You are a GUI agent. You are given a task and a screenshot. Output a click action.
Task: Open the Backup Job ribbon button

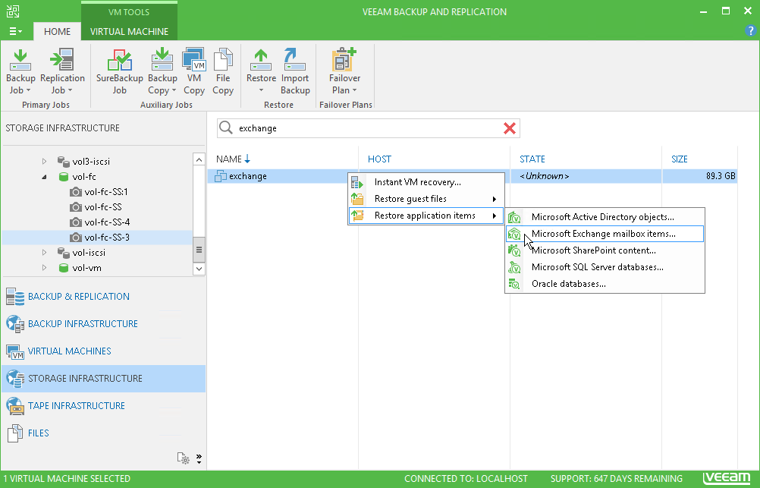(20, 71)
